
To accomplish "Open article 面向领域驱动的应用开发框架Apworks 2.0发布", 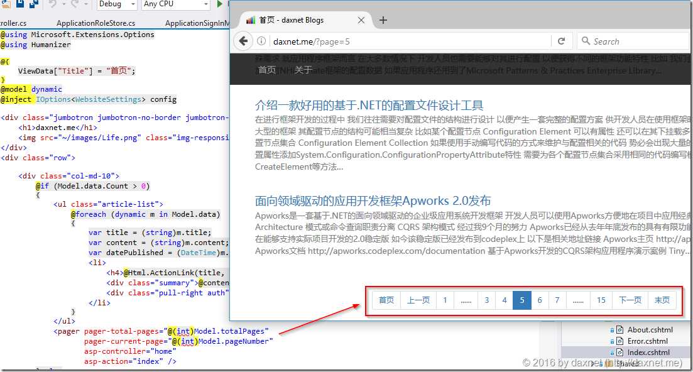I will click(373, 200).
